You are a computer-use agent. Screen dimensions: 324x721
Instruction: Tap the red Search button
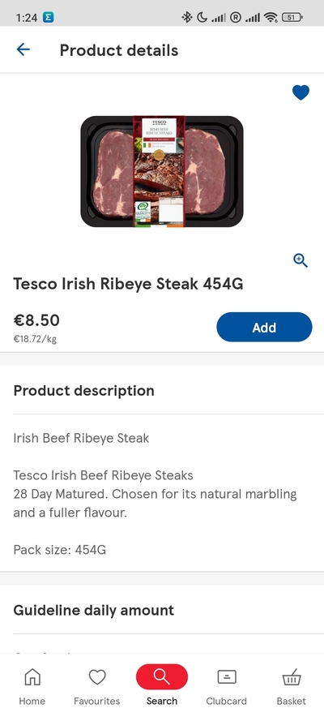[x=161, y=677]
